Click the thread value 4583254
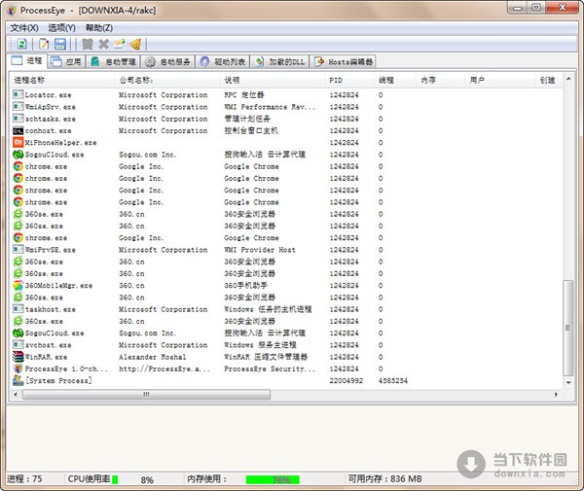Screen dimensions: 584x491 [x=393, y=380]
